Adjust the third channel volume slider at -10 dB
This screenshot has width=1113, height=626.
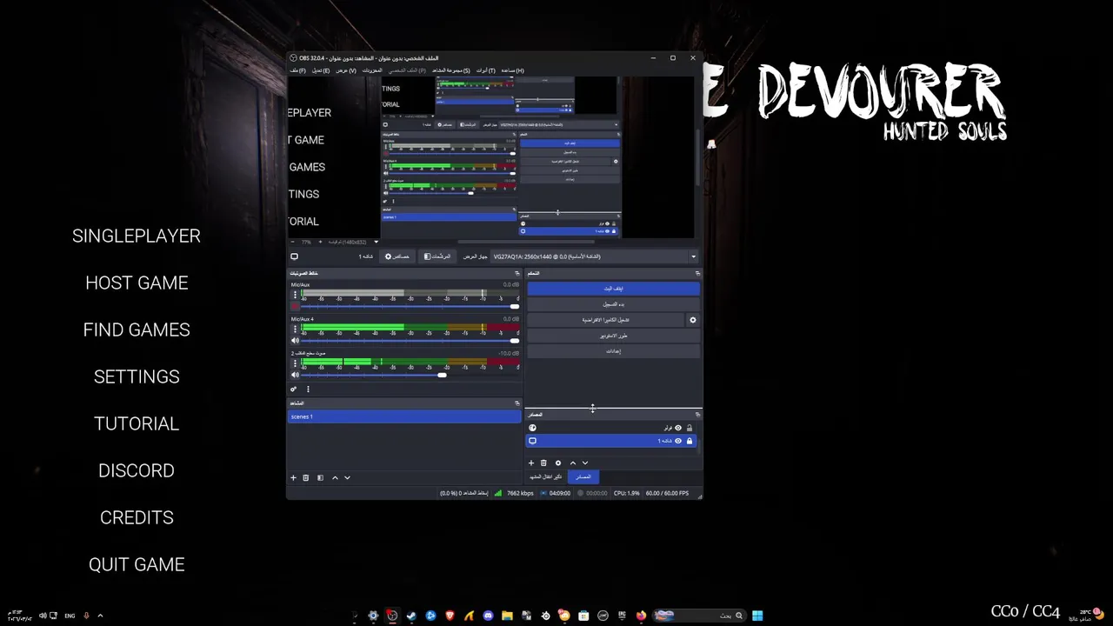tap(410, 375)
